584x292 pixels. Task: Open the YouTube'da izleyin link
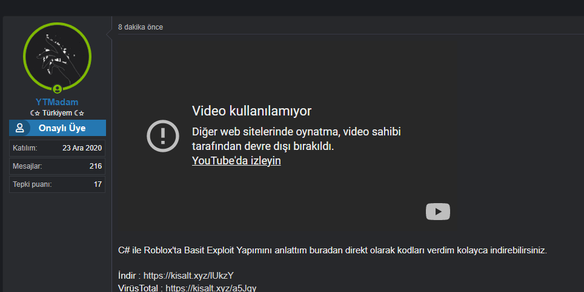236,161
